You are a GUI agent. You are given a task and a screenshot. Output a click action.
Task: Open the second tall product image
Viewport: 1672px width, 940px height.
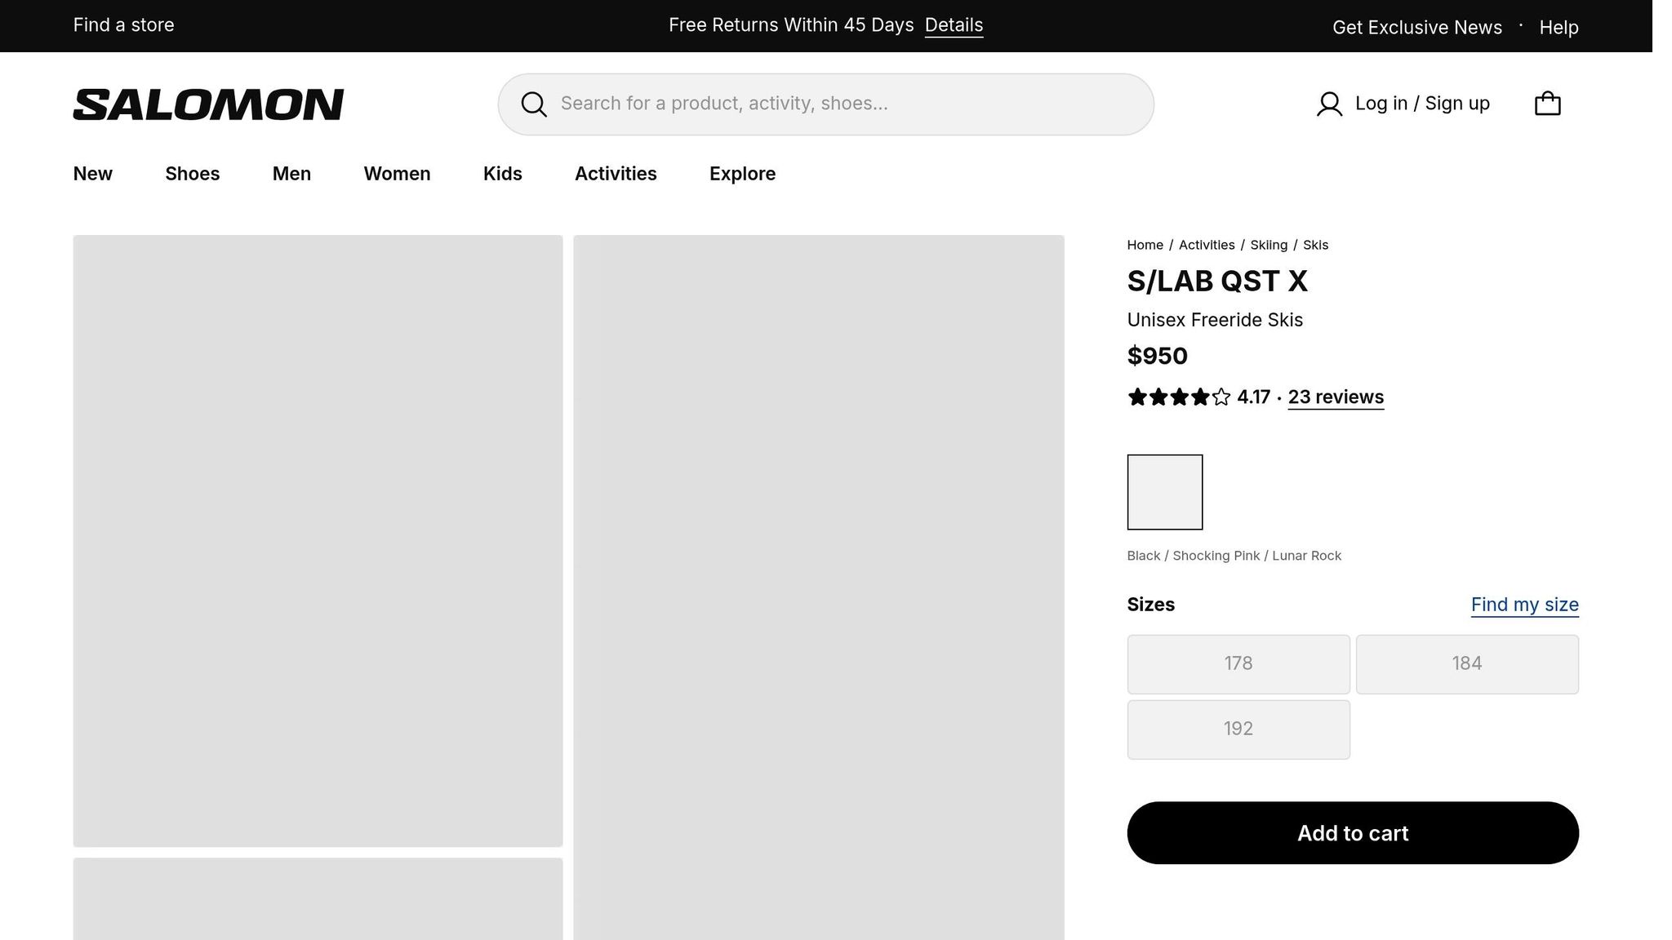(818, 587)
